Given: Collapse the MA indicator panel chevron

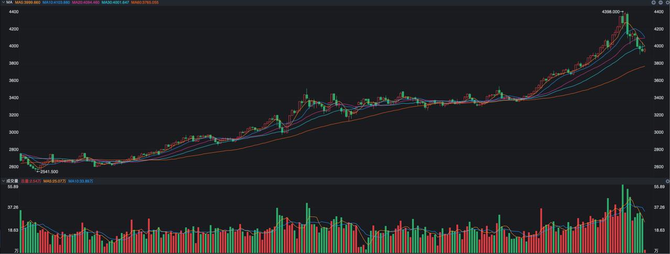Looking at the screenshot, I should pos(3,3).
